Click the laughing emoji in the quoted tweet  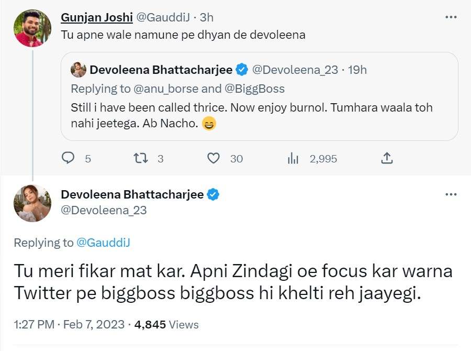(208, 124)
